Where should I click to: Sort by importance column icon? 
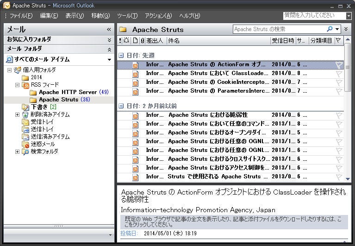tap(120, 41)
